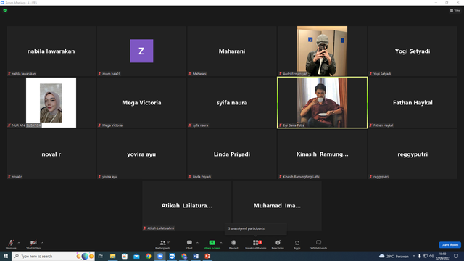Viewport: 464px width, 261px height.
Task: Select the NUR AINI profile photo tile
Action: pyautogui.click(x=51, y=102)
